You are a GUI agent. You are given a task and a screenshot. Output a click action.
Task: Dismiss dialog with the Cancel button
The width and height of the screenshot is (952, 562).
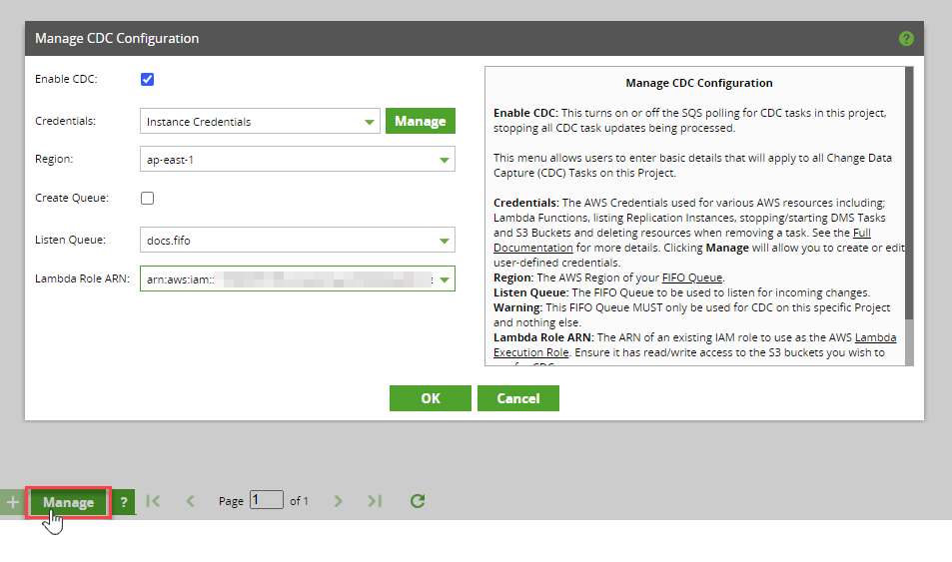pos(517,398)
